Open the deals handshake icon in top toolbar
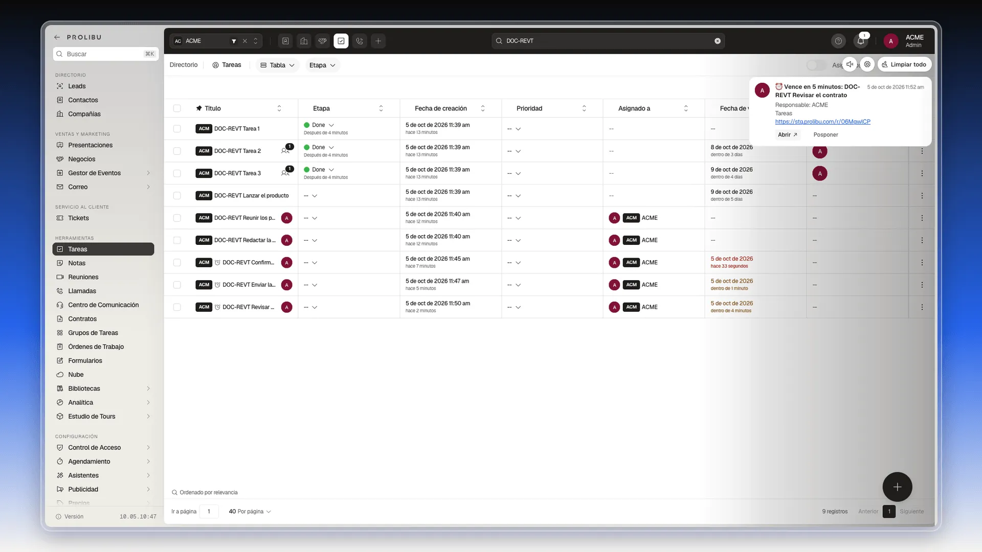This screenshot has width=982, height=552. (322, 41)
